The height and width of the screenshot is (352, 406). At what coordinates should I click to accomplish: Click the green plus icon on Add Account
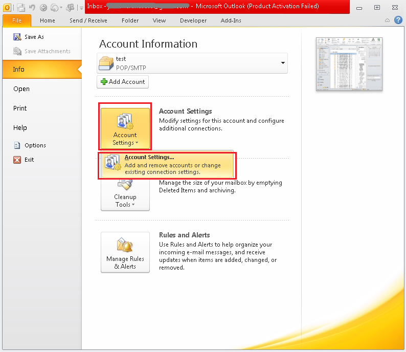tap(104, 82)
